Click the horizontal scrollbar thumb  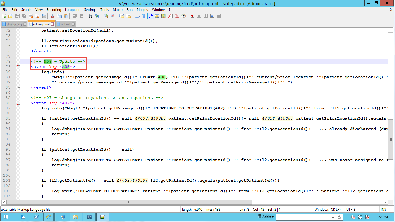pyautogui.click(x=129, y=202)
